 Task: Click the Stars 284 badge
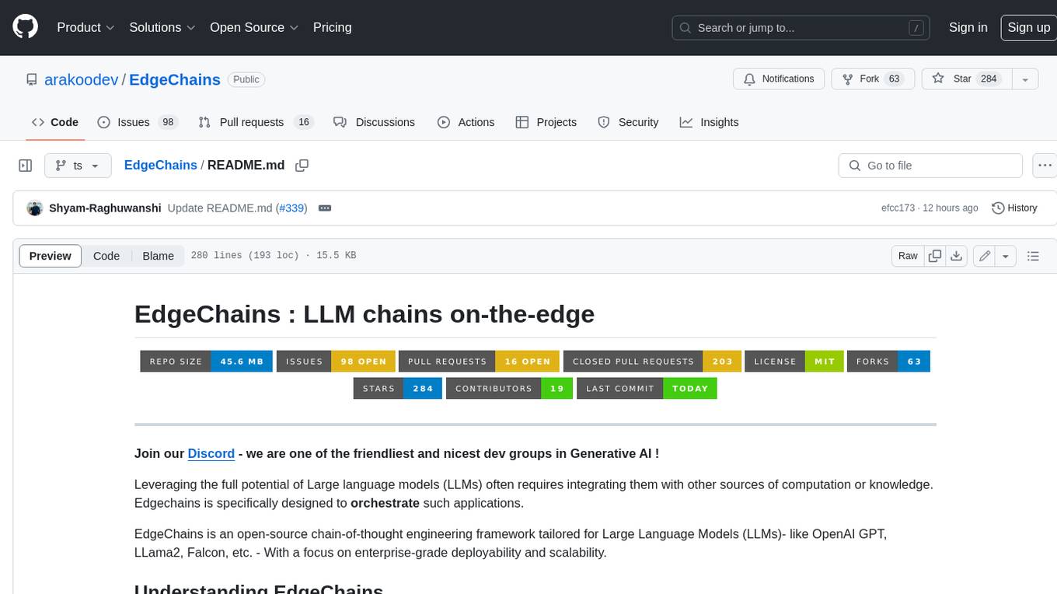(398, 389)
